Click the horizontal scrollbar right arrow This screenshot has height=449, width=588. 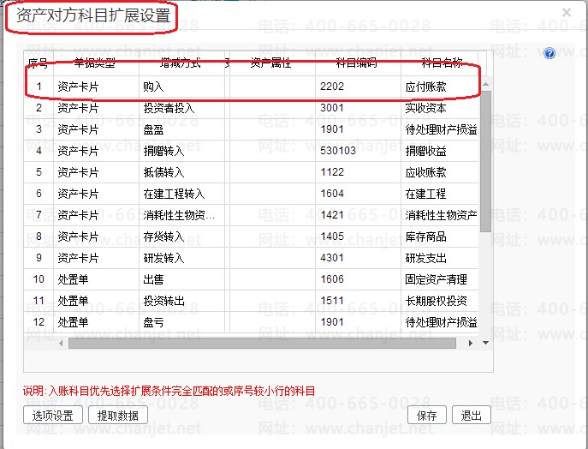[471, 343]
